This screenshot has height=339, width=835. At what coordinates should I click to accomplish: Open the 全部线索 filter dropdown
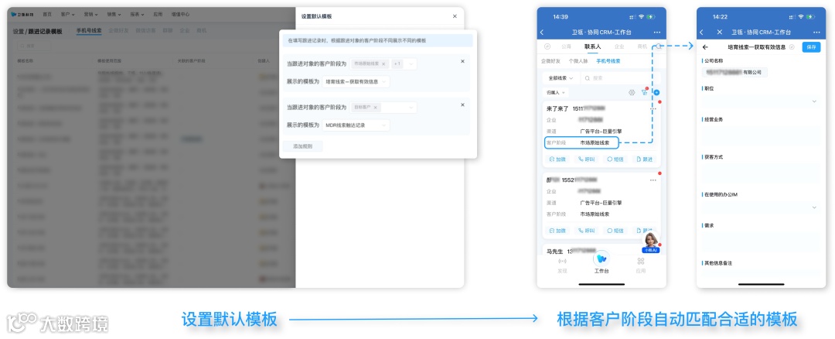click(x=561, y=78)
